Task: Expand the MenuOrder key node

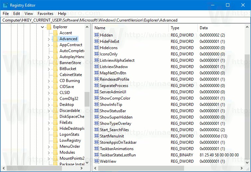Action: [x=49, y=147]
